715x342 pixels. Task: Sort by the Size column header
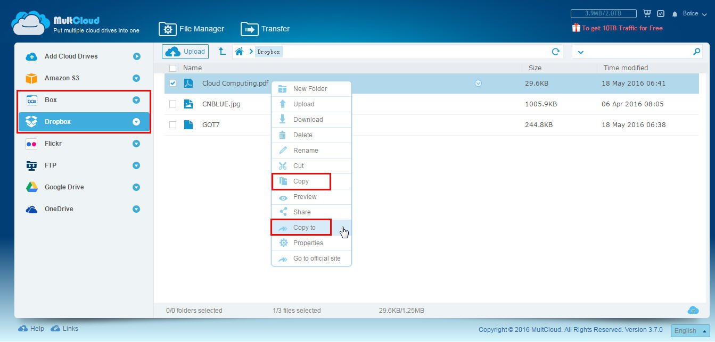[x=535, y=68]
